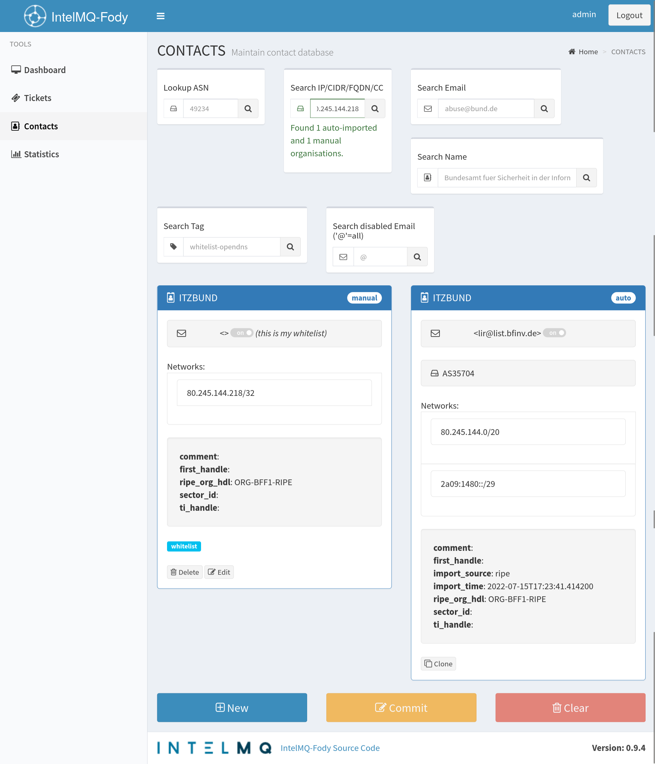Toggle the hamburger sidebar menu icon
This screenshot has height=764, width=655.
[x=160, y=16]
